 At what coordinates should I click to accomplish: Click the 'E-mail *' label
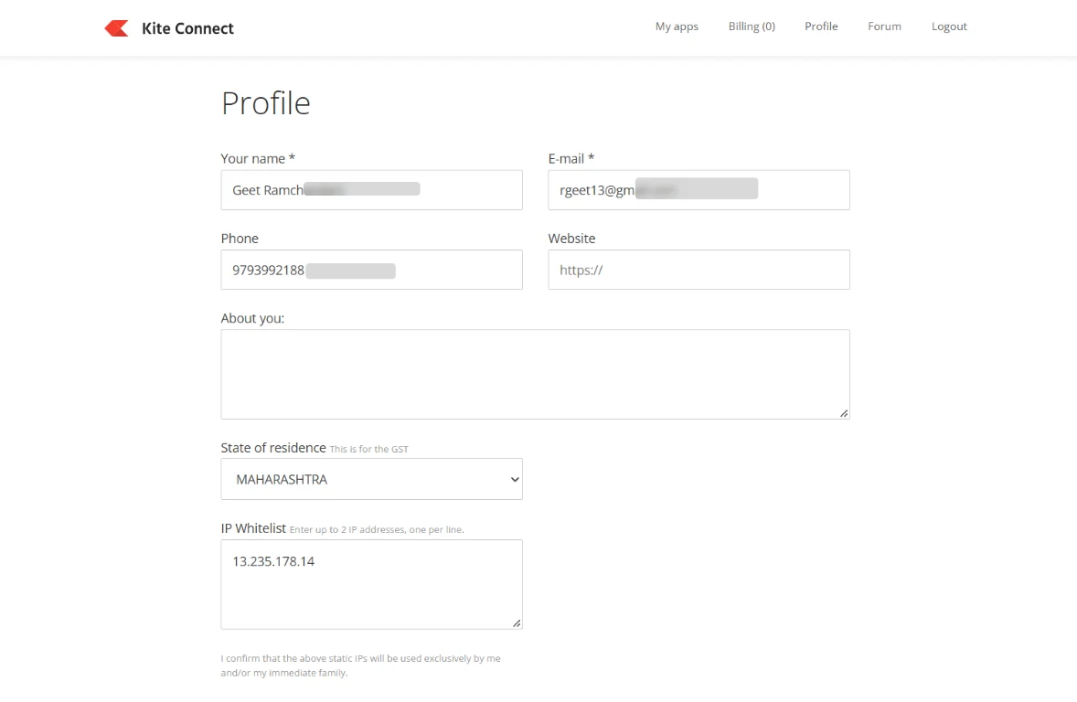click(570, 159)
